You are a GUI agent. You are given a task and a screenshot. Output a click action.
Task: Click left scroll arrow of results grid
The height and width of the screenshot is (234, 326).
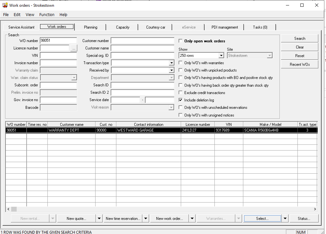click(x=8, y=209)
